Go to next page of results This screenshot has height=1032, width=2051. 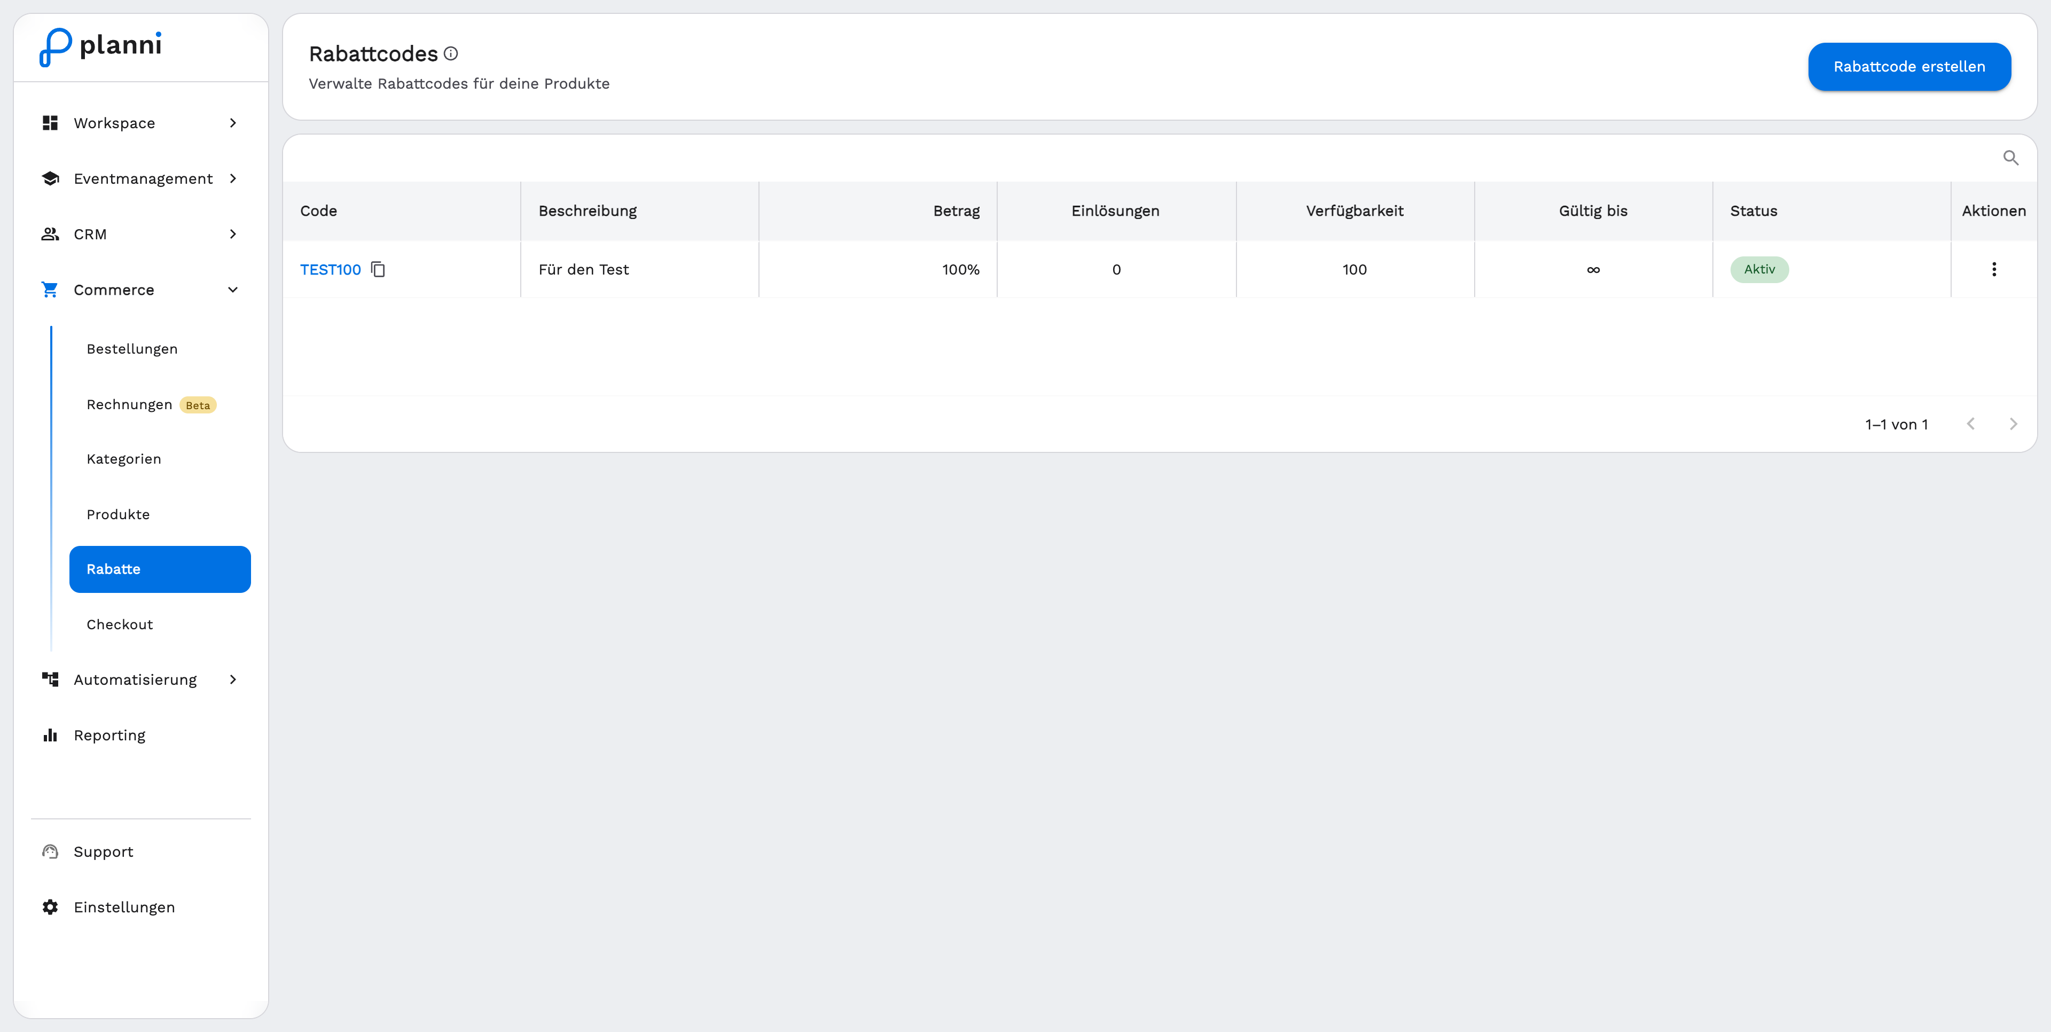(x=2013, y=425)
